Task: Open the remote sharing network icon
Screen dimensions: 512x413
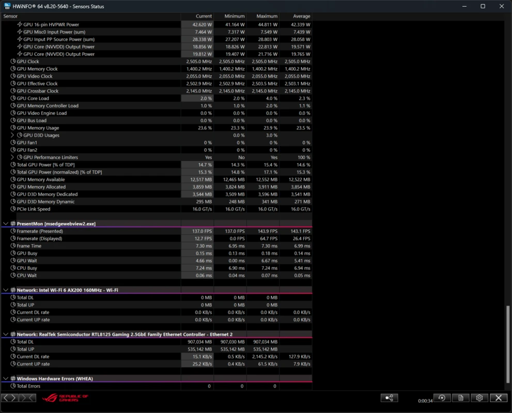Action: (x=389, y=398)
